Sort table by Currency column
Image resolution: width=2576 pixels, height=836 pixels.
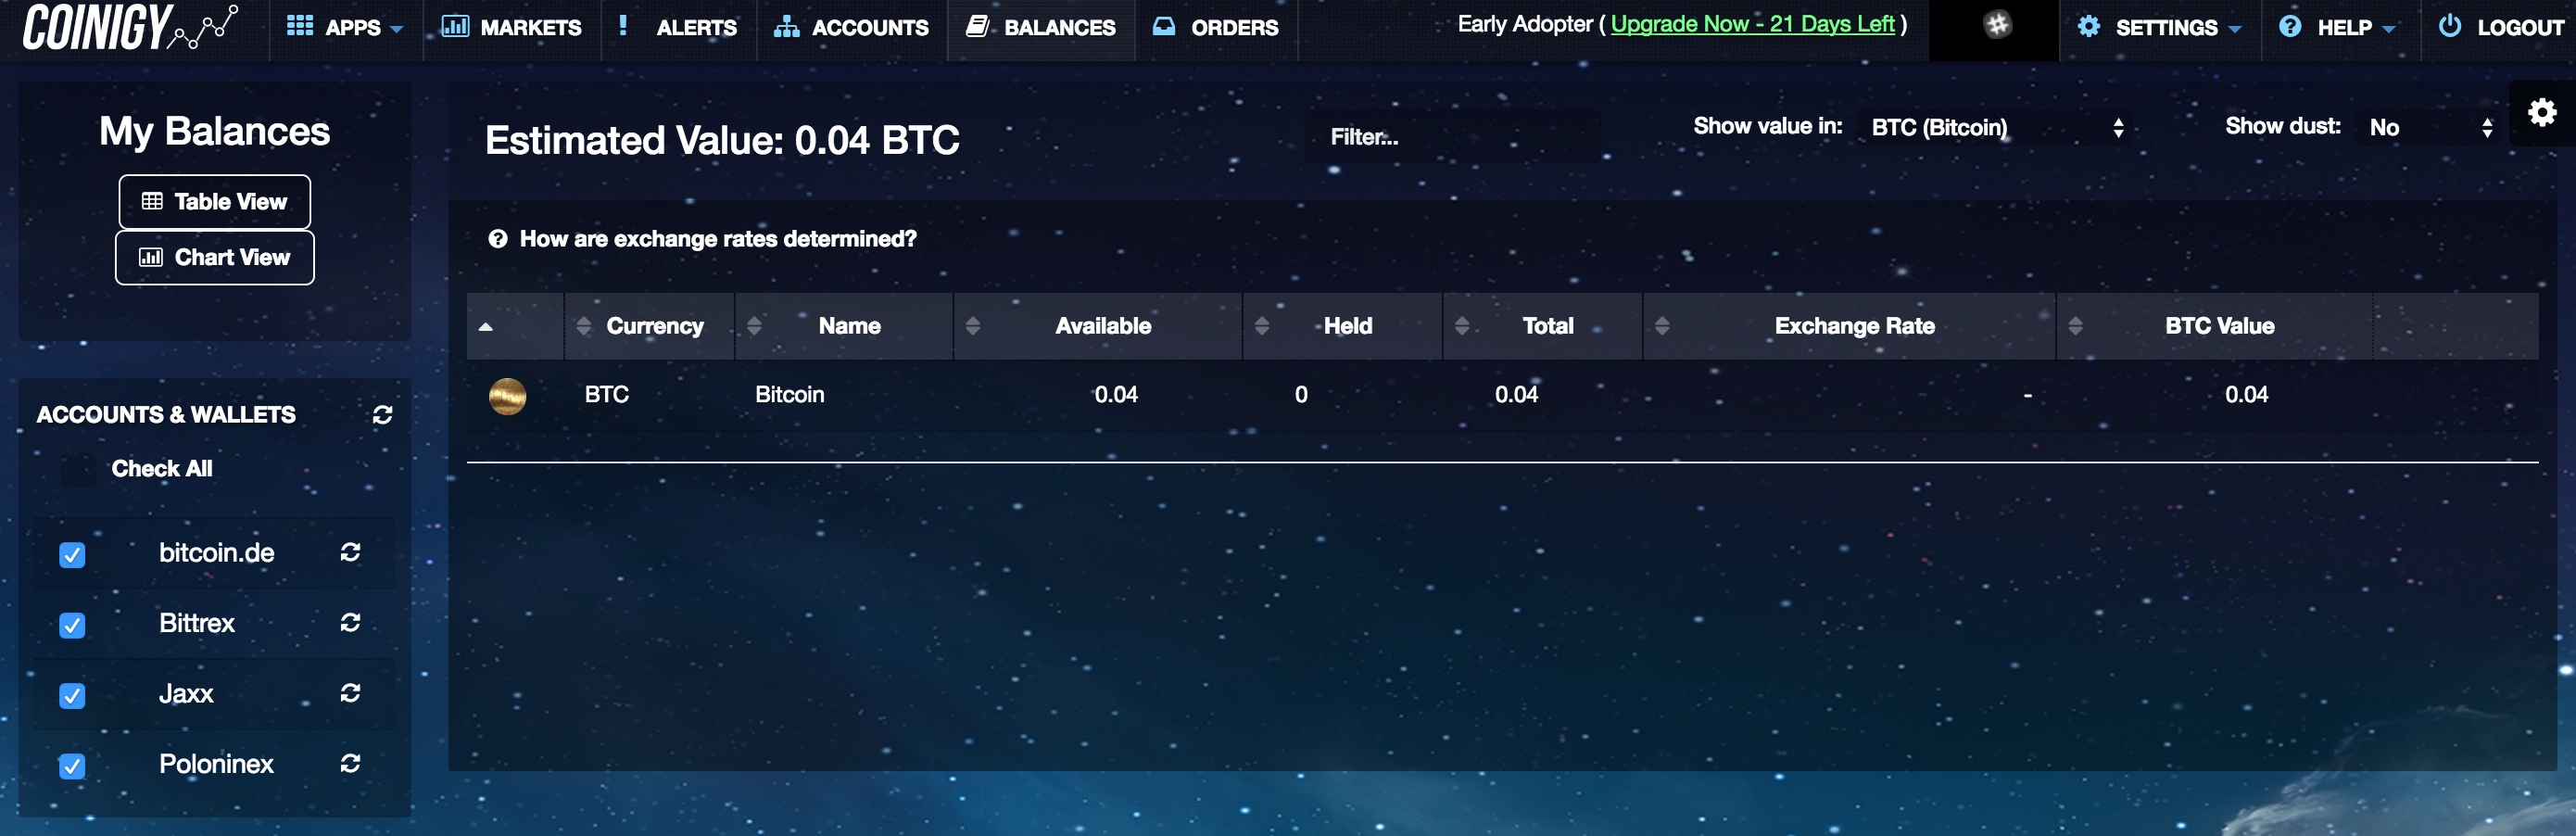tap(650, 326)
